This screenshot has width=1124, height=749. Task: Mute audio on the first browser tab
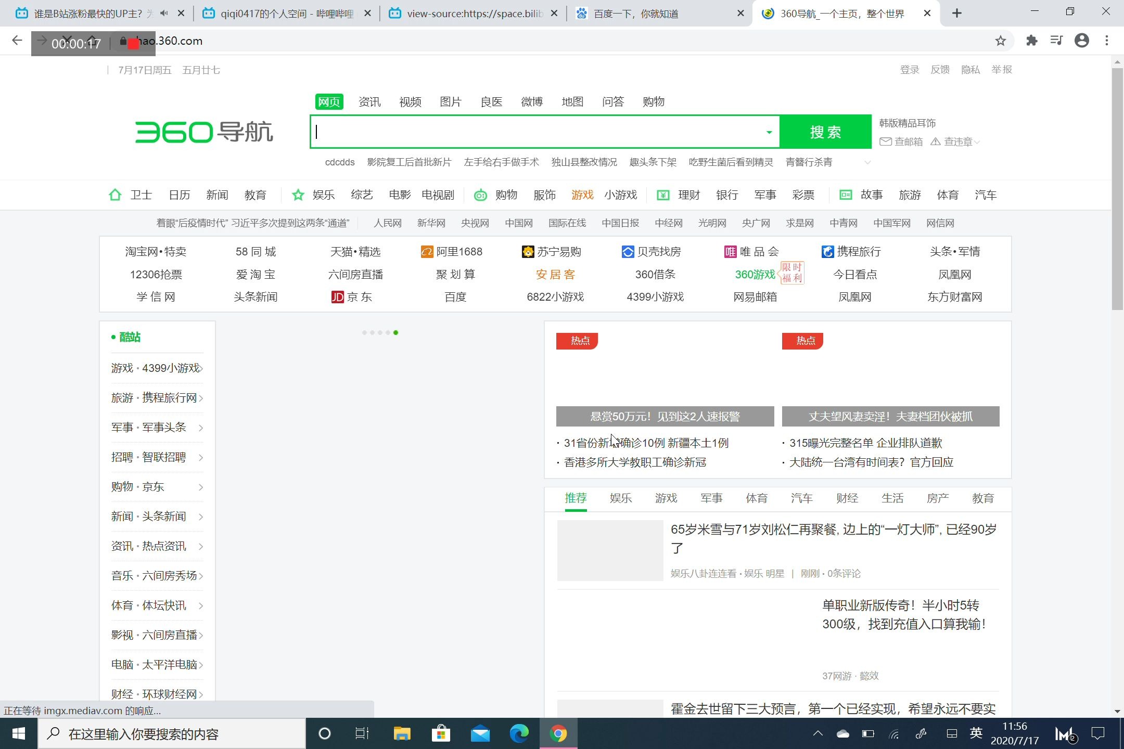[164, 13]
